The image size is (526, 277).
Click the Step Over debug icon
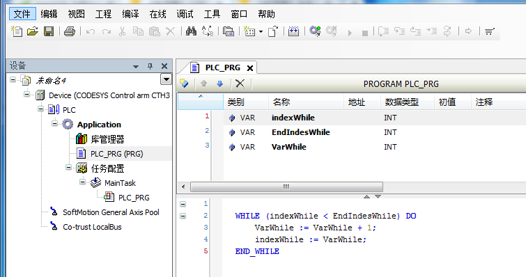click(x=383, y=31)
